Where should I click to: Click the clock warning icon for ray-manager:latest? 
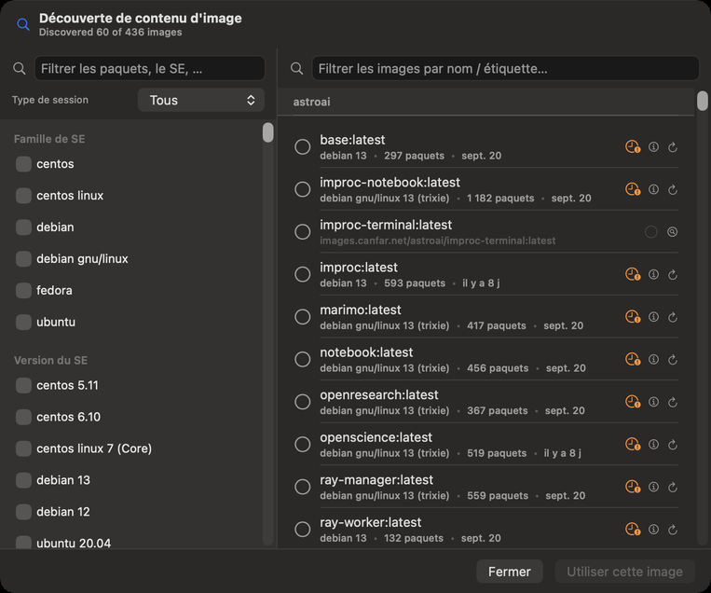click(x=633, y=487)
